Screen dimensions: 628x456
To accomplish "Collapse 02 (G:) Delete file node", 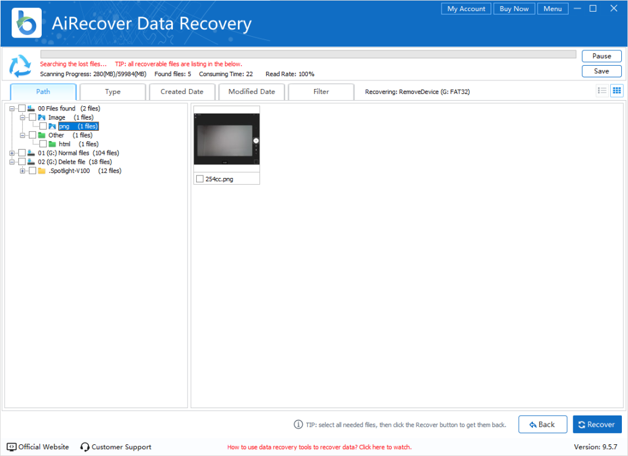I will 12,161.
